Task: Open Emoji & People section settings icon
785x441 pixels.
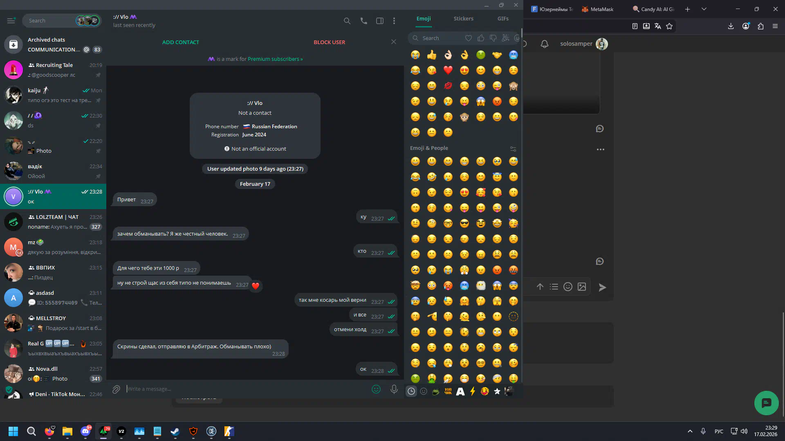Action: [513, 149]
